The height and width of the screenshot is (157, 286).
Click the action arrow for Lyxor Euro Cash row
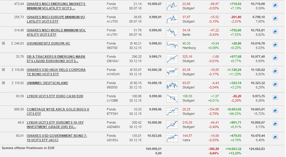(x=275, y=98)
